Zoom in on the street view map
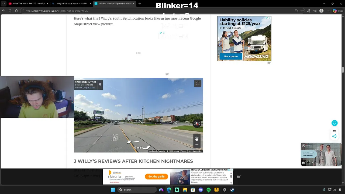This screenshot has height=194, width=345. point(197,138)
